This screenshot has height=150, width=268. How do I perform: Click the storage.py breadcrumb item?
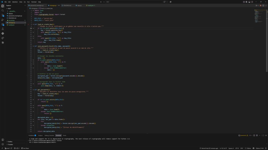tap(34, 8)
